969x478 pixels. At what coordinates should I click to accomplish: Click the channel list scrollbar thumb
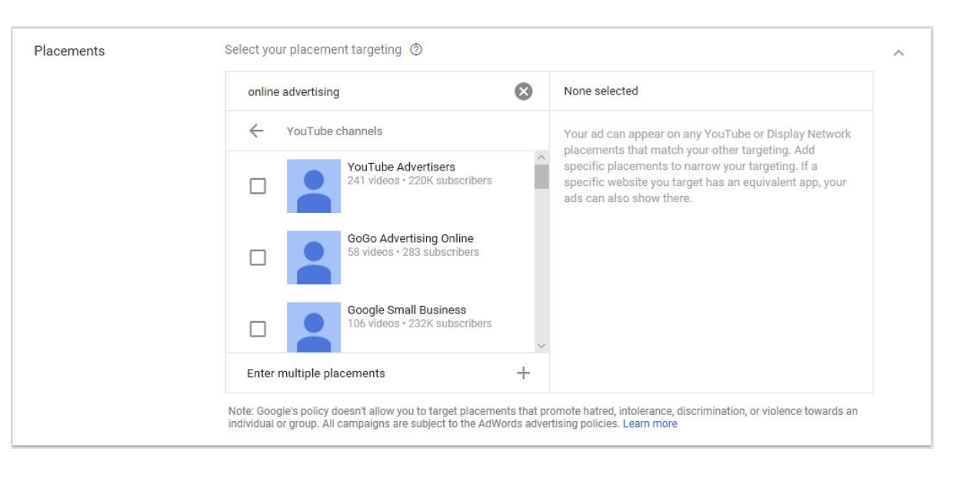tap(541, 176)
